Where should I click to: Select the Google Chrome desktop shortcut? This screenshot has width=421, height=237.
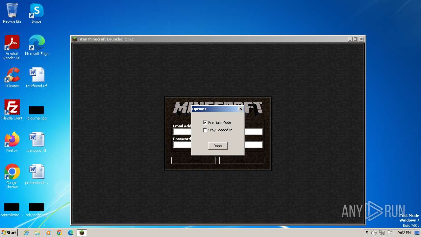(12, 176)
